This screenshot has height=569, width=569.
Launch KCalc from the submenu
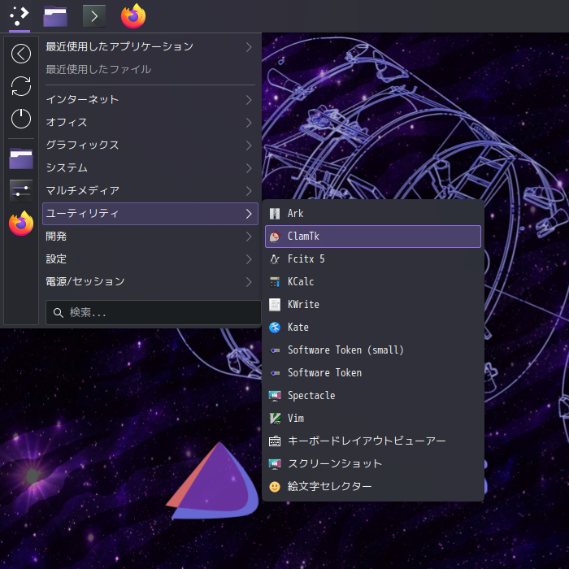(373, 282)
